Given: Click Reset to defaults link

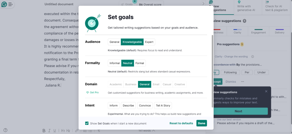Looking at the screenshot, I should [181, 123].
